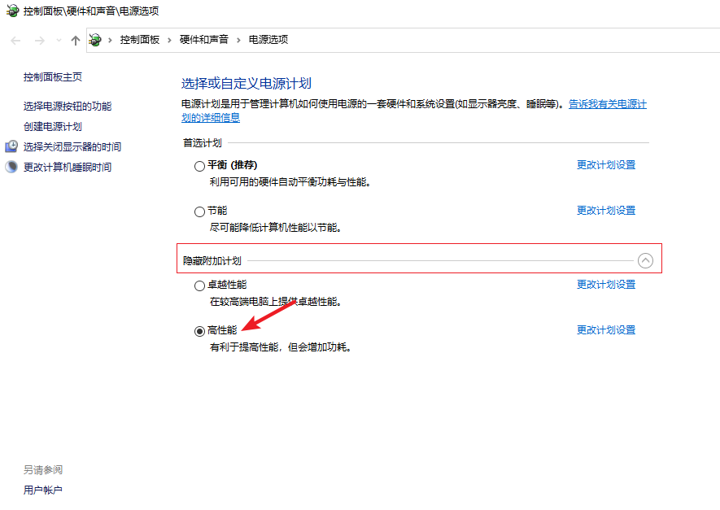720x510 pixels.
Task: Click the moon icon beside 更改计算机睡眠时间
Action: click(x=11, y=168)
